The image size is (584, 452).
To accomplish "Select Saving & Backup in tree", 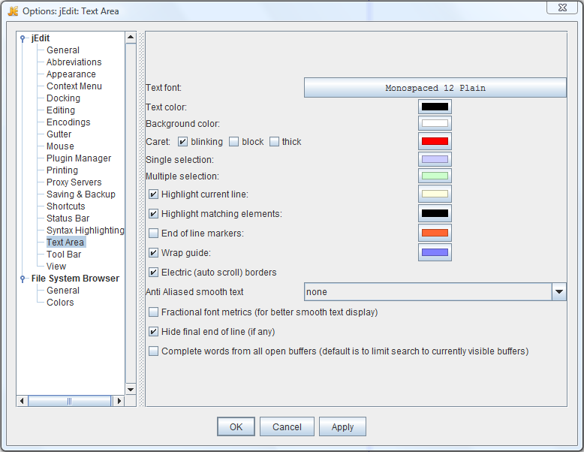I will [x=81, y=194].
